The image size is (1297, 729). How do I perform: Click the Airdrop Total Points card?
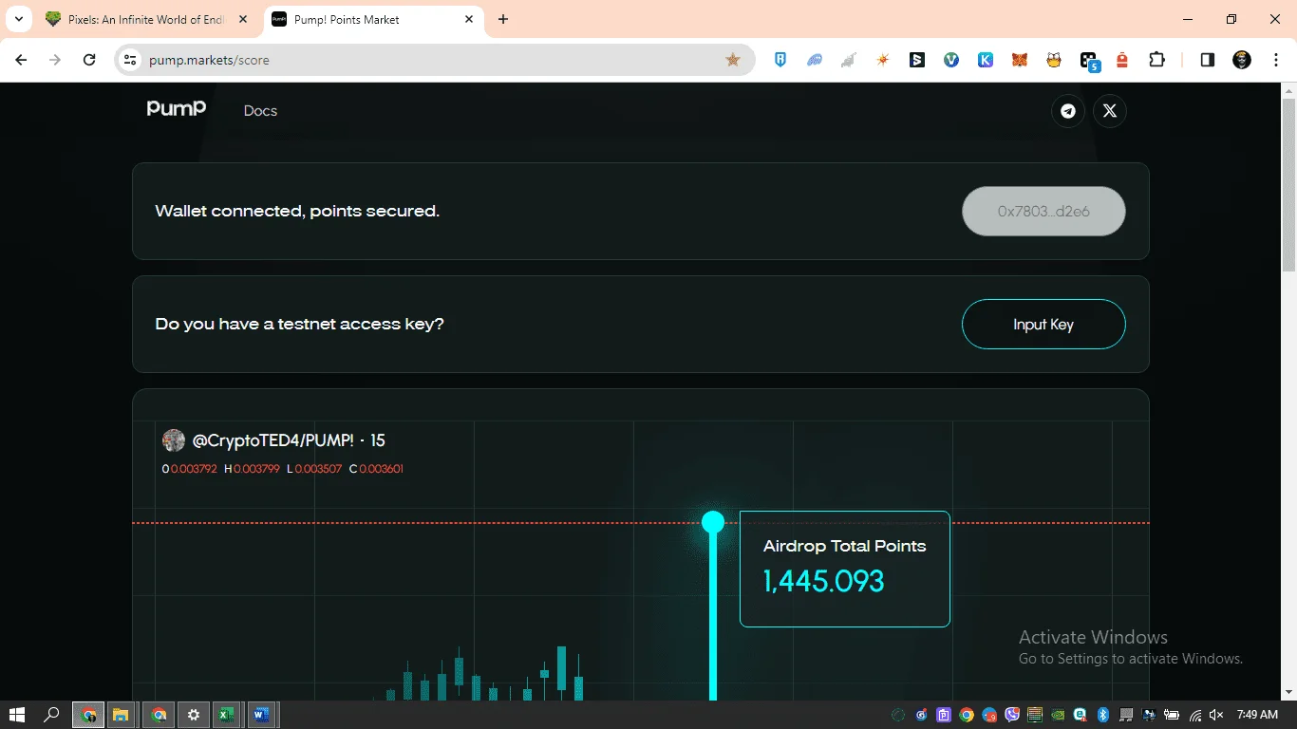845,569
